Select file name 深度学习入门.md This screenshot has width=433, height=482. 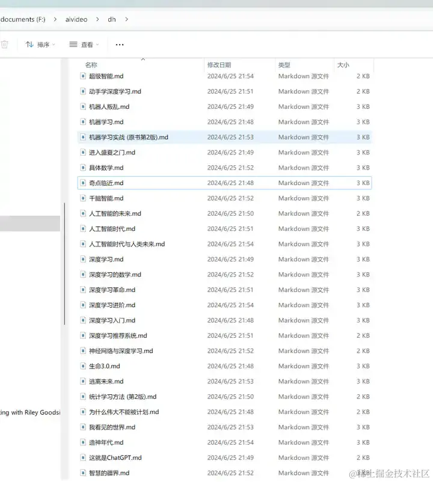tap(112, 320)
